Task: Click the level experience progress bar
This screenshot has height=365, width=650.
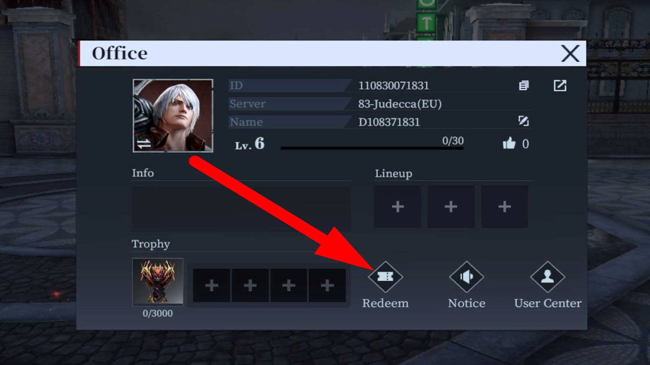Action: tap(372, 148)
